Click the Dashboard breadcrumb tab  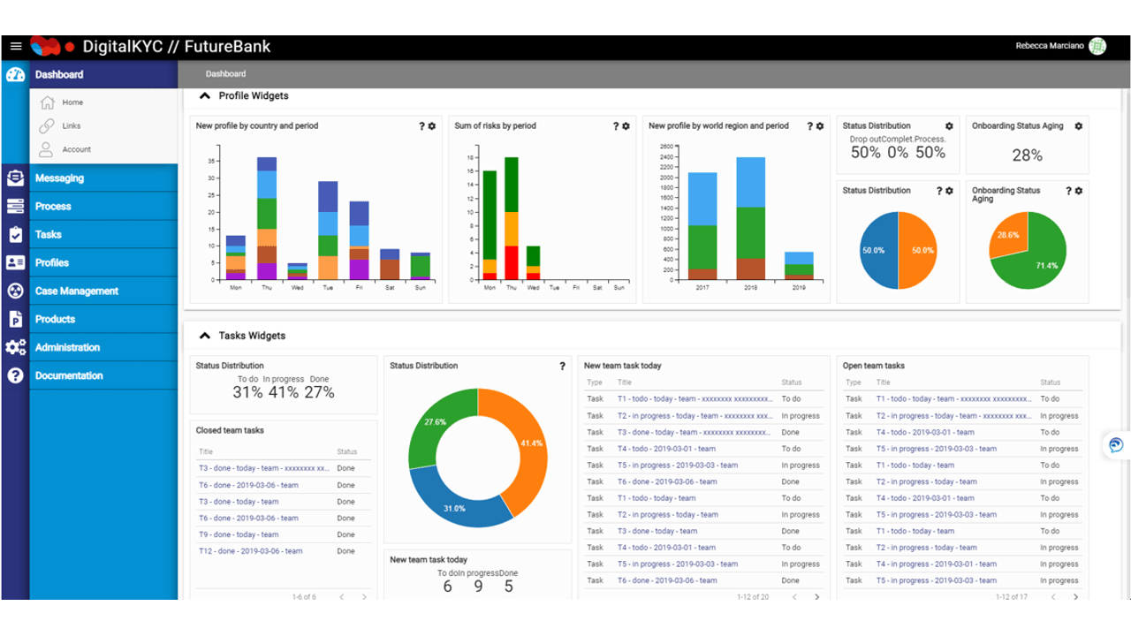[226, 74]
